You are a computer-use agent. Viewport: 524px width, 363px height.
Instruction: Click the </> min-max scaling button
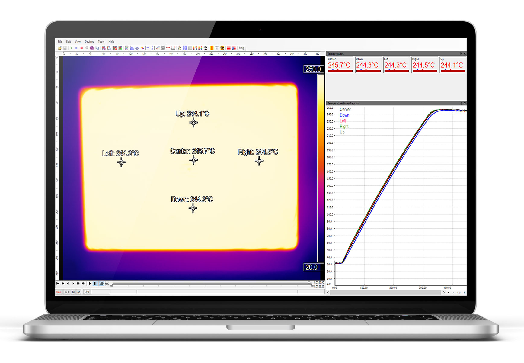point(67,292)
